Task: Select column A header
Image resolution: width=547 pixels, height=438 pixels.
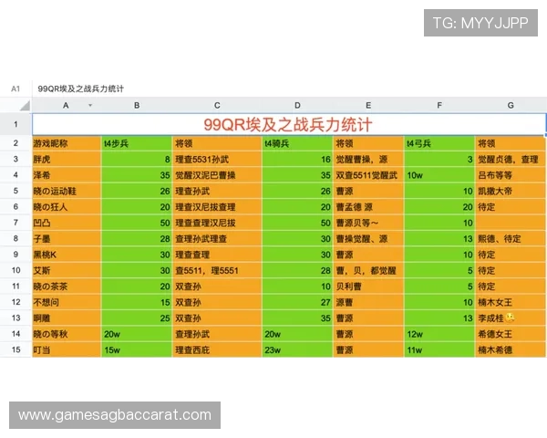Action: 67,105
